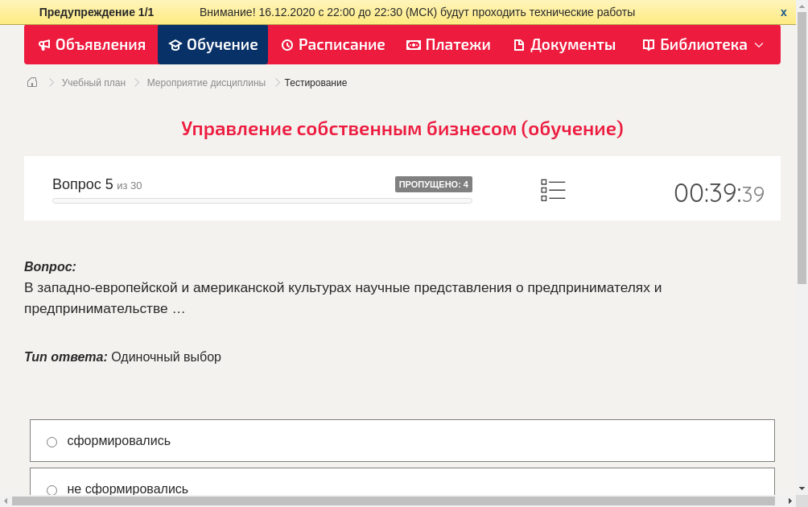
Task: Click the graduation cap icon for Обучение
Action: 175,45
